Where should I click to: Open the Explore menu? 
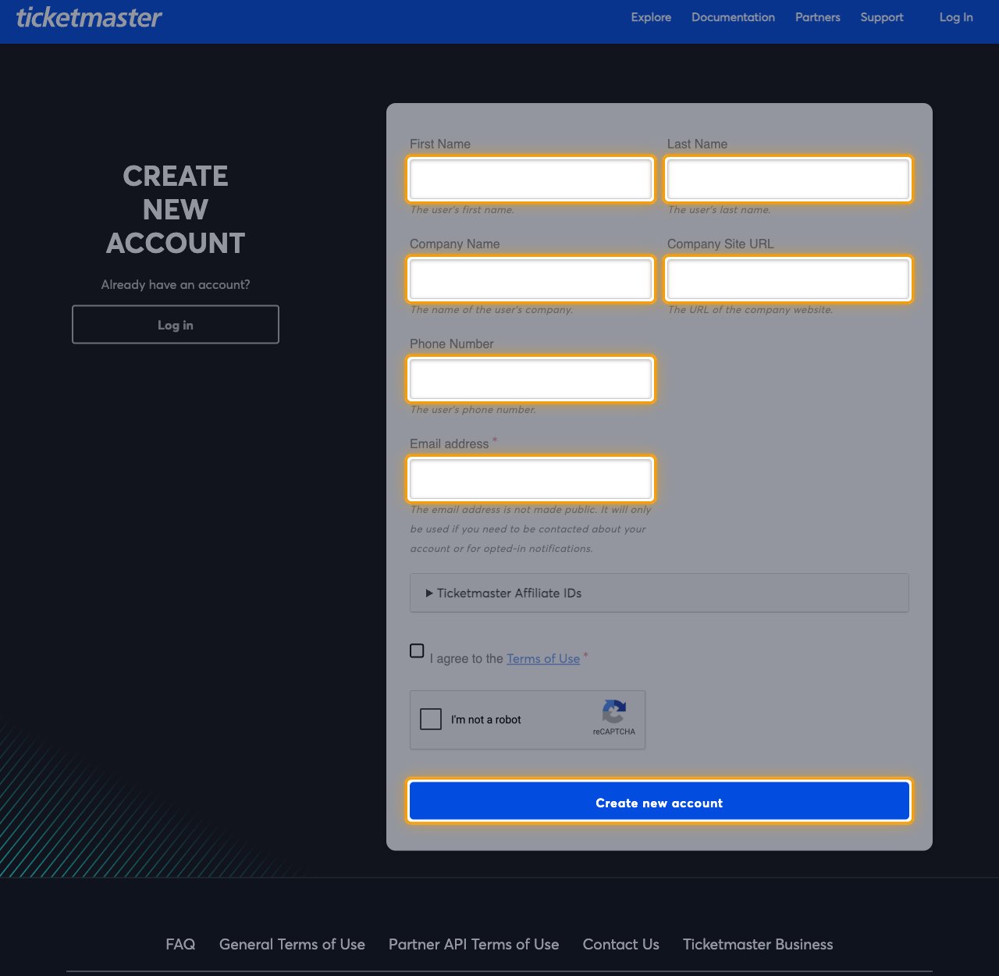(651, 17)
